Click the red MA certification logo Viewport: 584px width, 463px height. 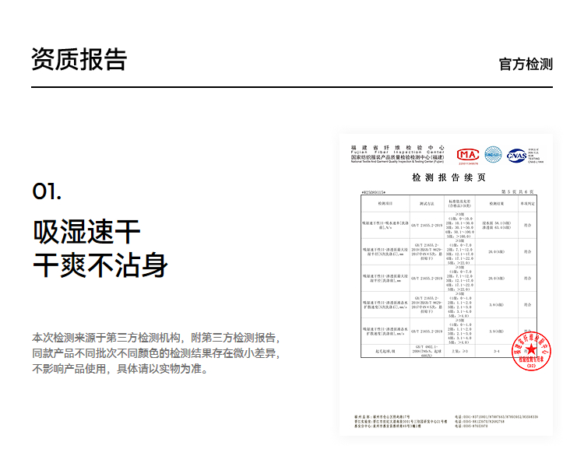point(467,156)
